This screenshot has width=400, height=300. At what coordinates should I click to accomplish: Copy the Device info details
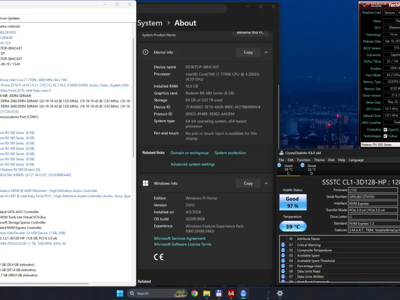[248, 52]
